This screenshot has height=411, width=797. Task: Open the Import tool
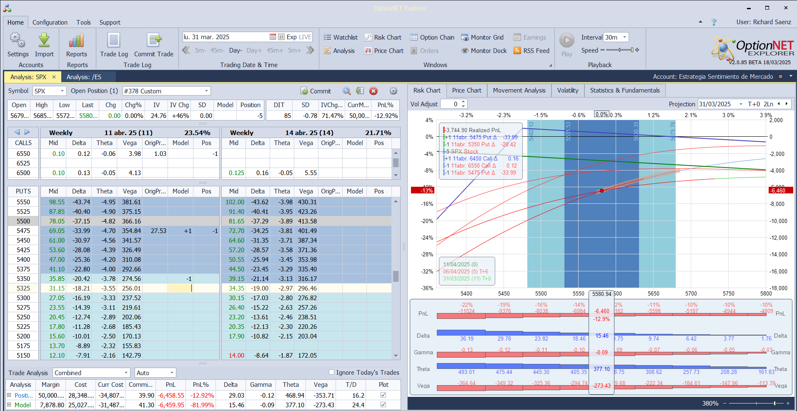tap(44, 45)
